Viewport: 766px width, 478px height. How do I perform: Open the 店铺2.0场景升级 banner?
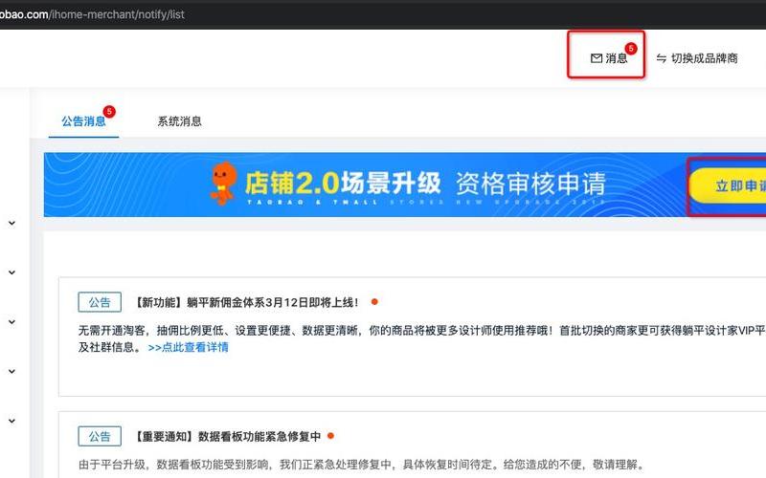click(x=405, y=185)
